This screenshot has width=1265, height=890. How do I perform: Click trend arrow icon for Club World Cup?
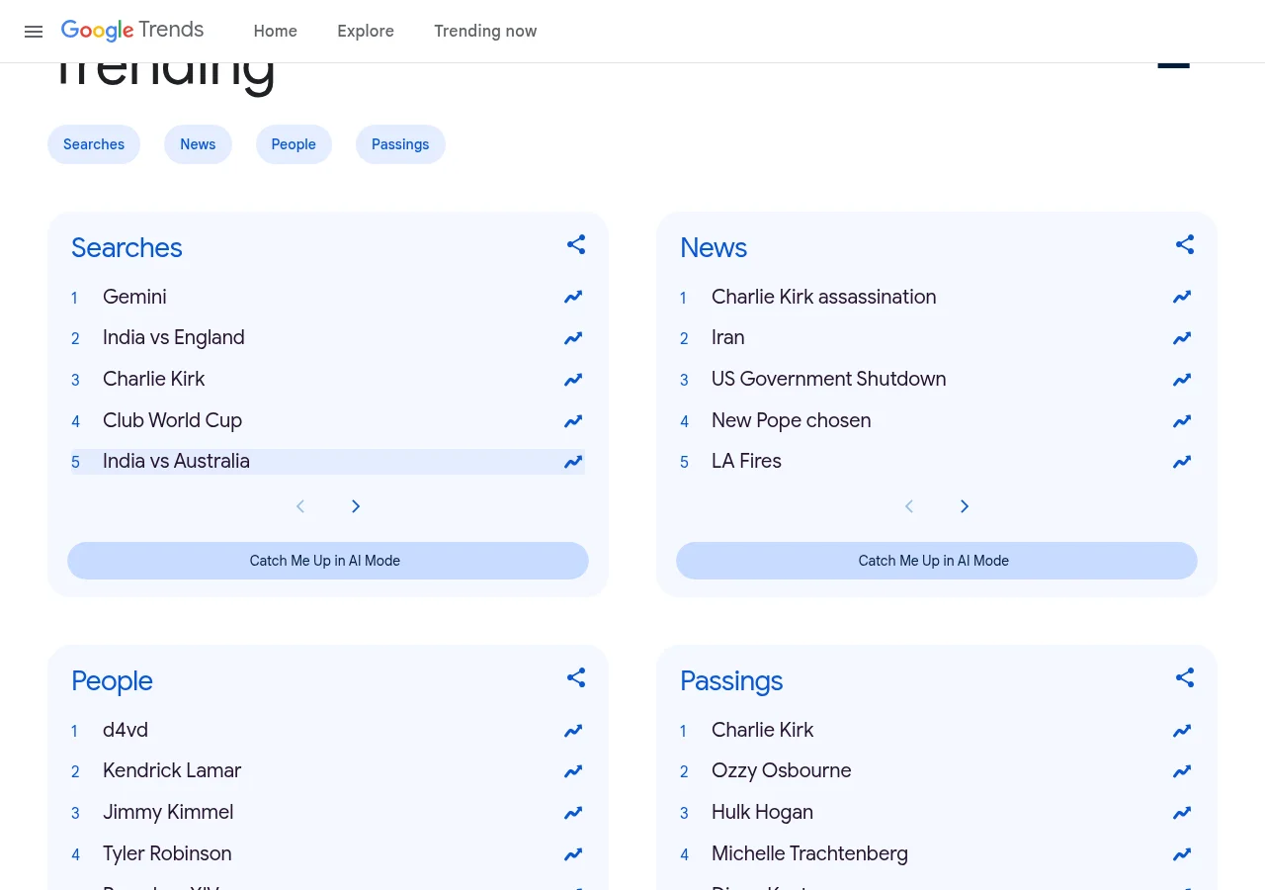[573, 421]
